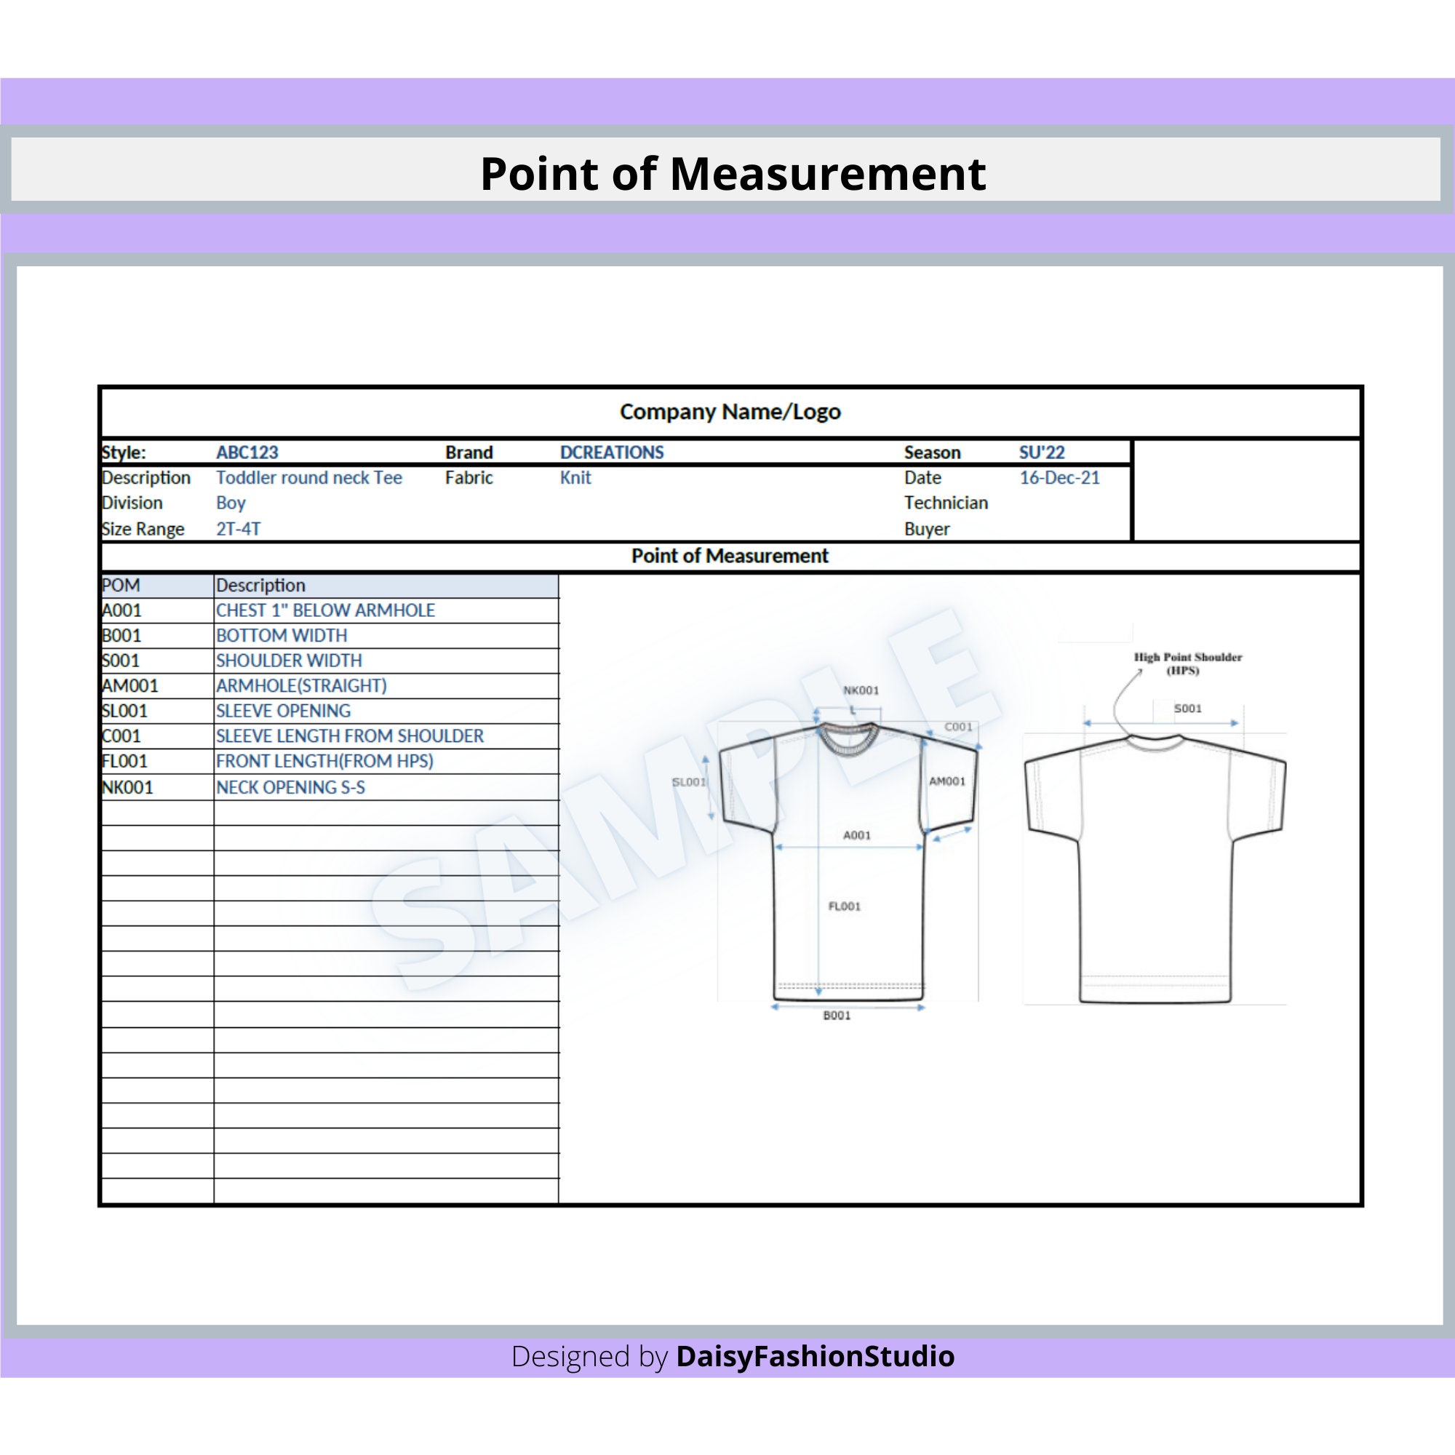The image size is (1455, 1455).
Task: Click the Division value Boy
Action: pos(231,503)
